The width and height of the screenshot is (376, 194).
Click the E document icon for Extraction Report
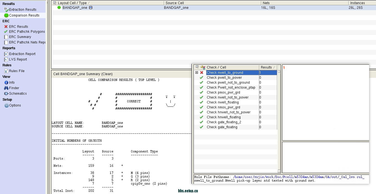click(6, 54)
